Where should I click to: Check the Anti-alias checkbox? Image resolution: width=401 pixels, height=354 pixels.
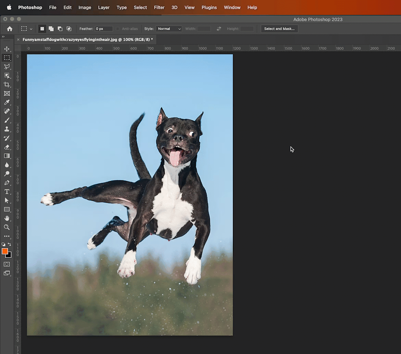point(118,29)
